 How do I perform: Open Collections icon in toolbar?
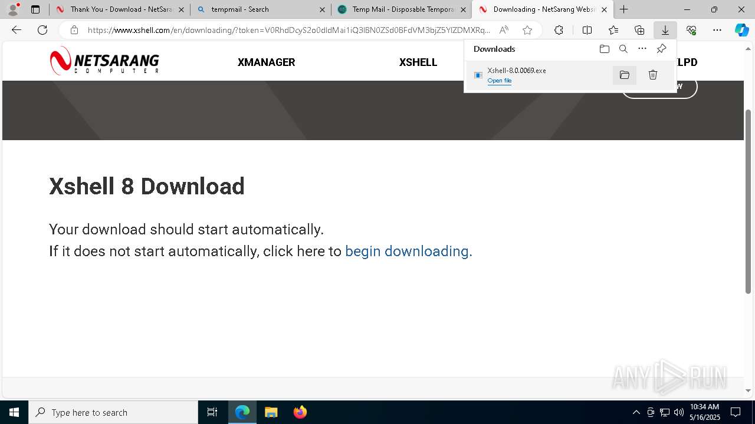pyautogui.click(x=639, y=30)
